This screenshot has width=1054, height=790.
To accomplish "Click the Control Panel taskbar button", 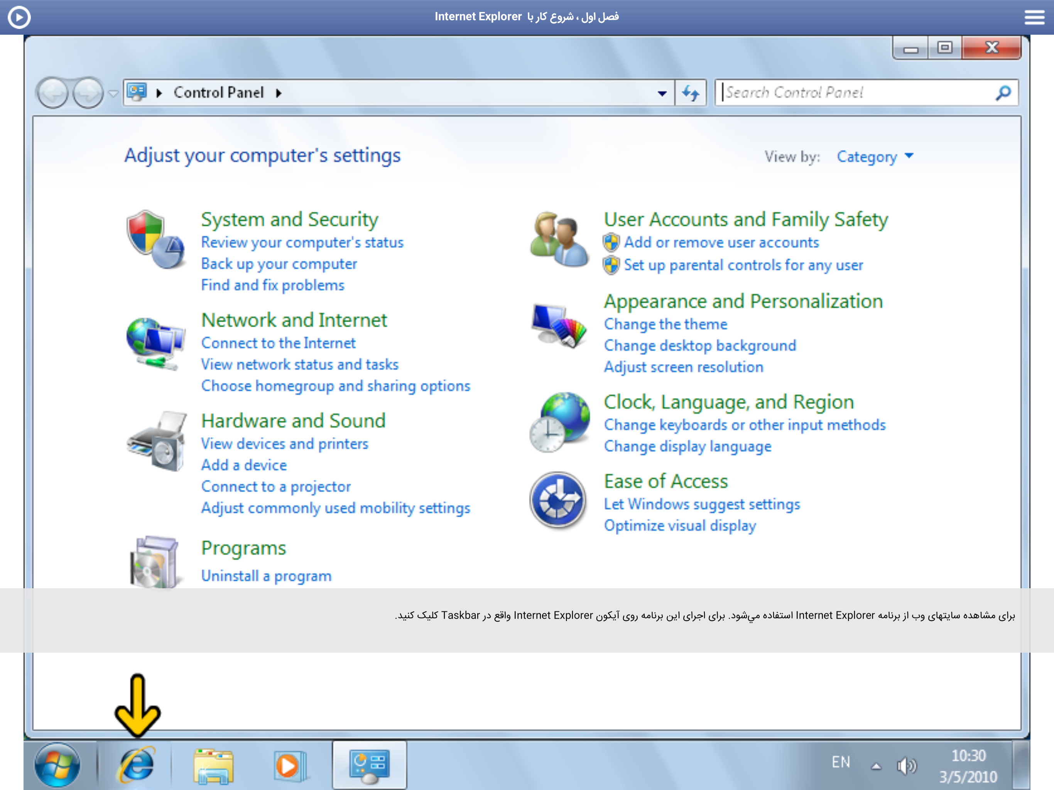I will (x=369, y=765).
